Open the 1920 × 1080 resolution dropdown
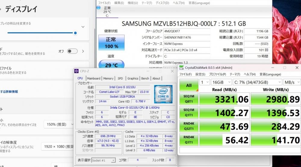Viewport: 301px width, 167px height. pyautogui.click(x=57, y=147)
